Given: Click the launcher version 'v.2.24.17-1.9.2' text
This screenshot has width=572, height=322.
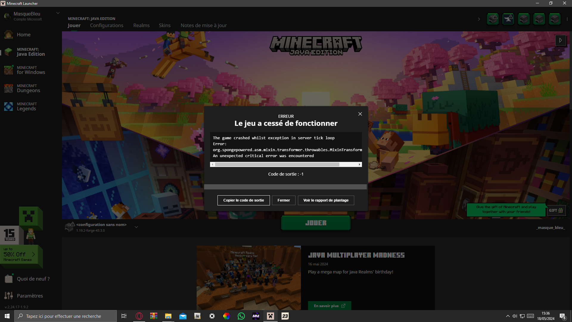Looking at the screenshot, I should point(17,307).
